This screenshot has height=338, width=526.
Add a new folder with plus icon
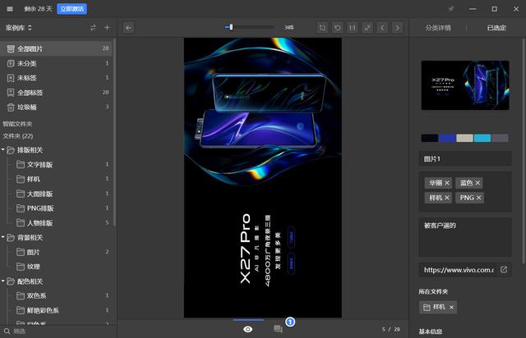click(x=107, y=28)
